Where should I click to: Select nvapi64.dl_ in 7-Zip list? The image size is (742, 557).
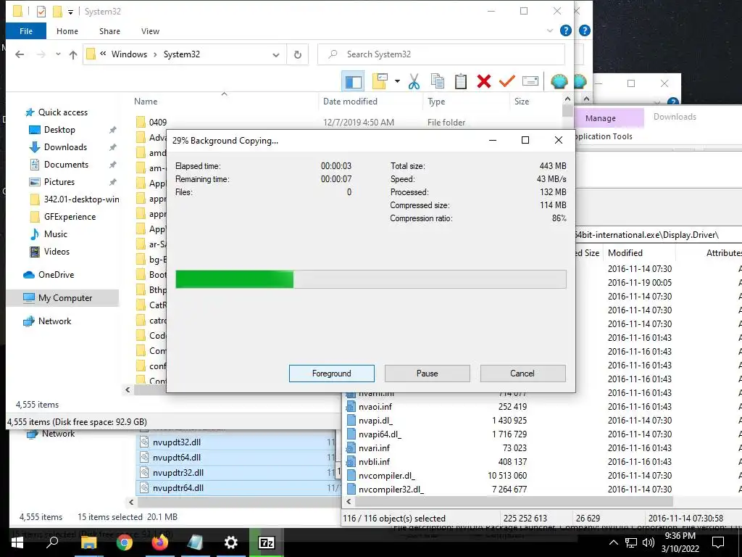(x=380, y=434)
